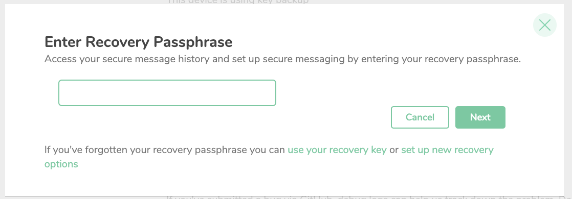572x199 pixels.
Task: Dismiss dialog by clicking the grey overlay left of it
Action: coord(2,99)
